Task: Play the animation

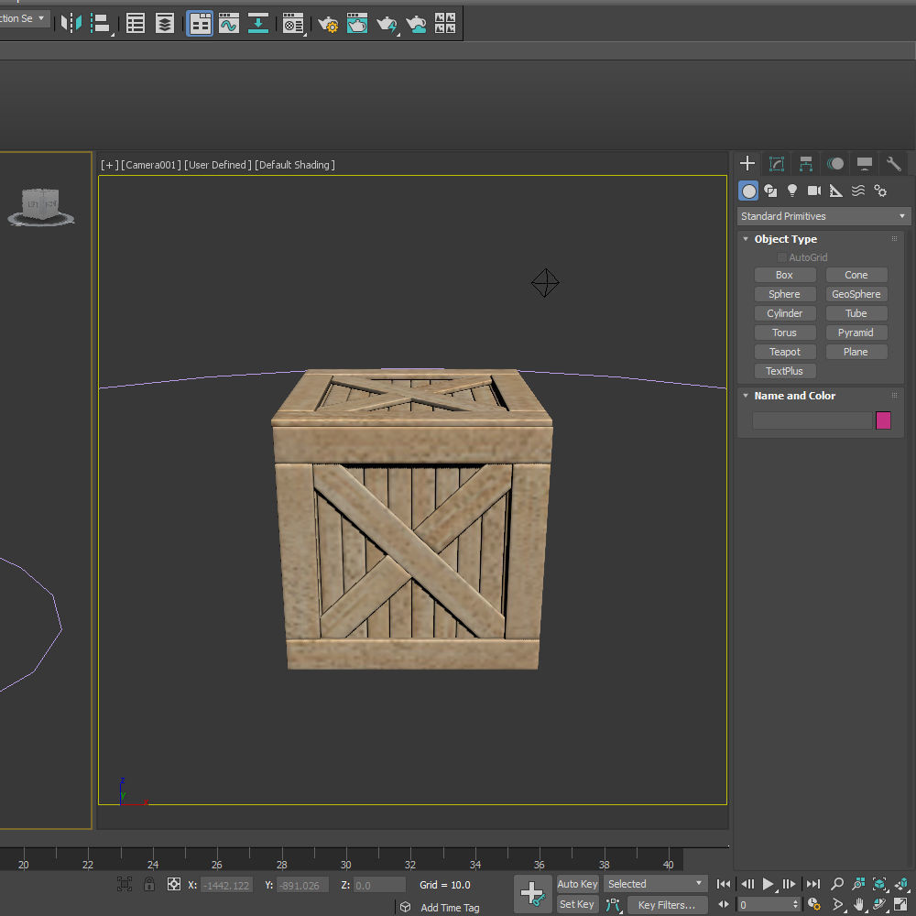Action: click(769, 884)
